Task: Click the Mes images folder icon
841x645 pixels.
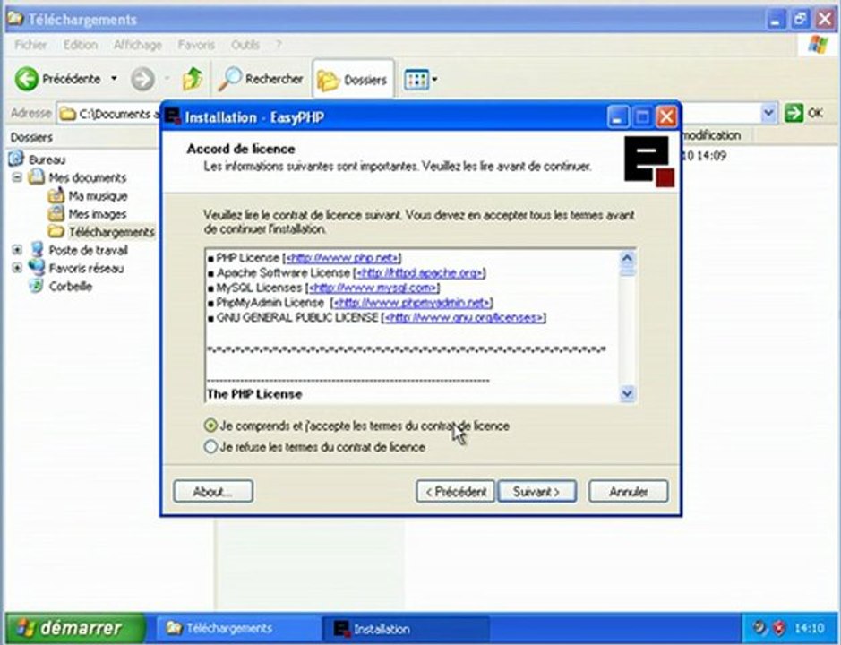Action: coord(56,213)
